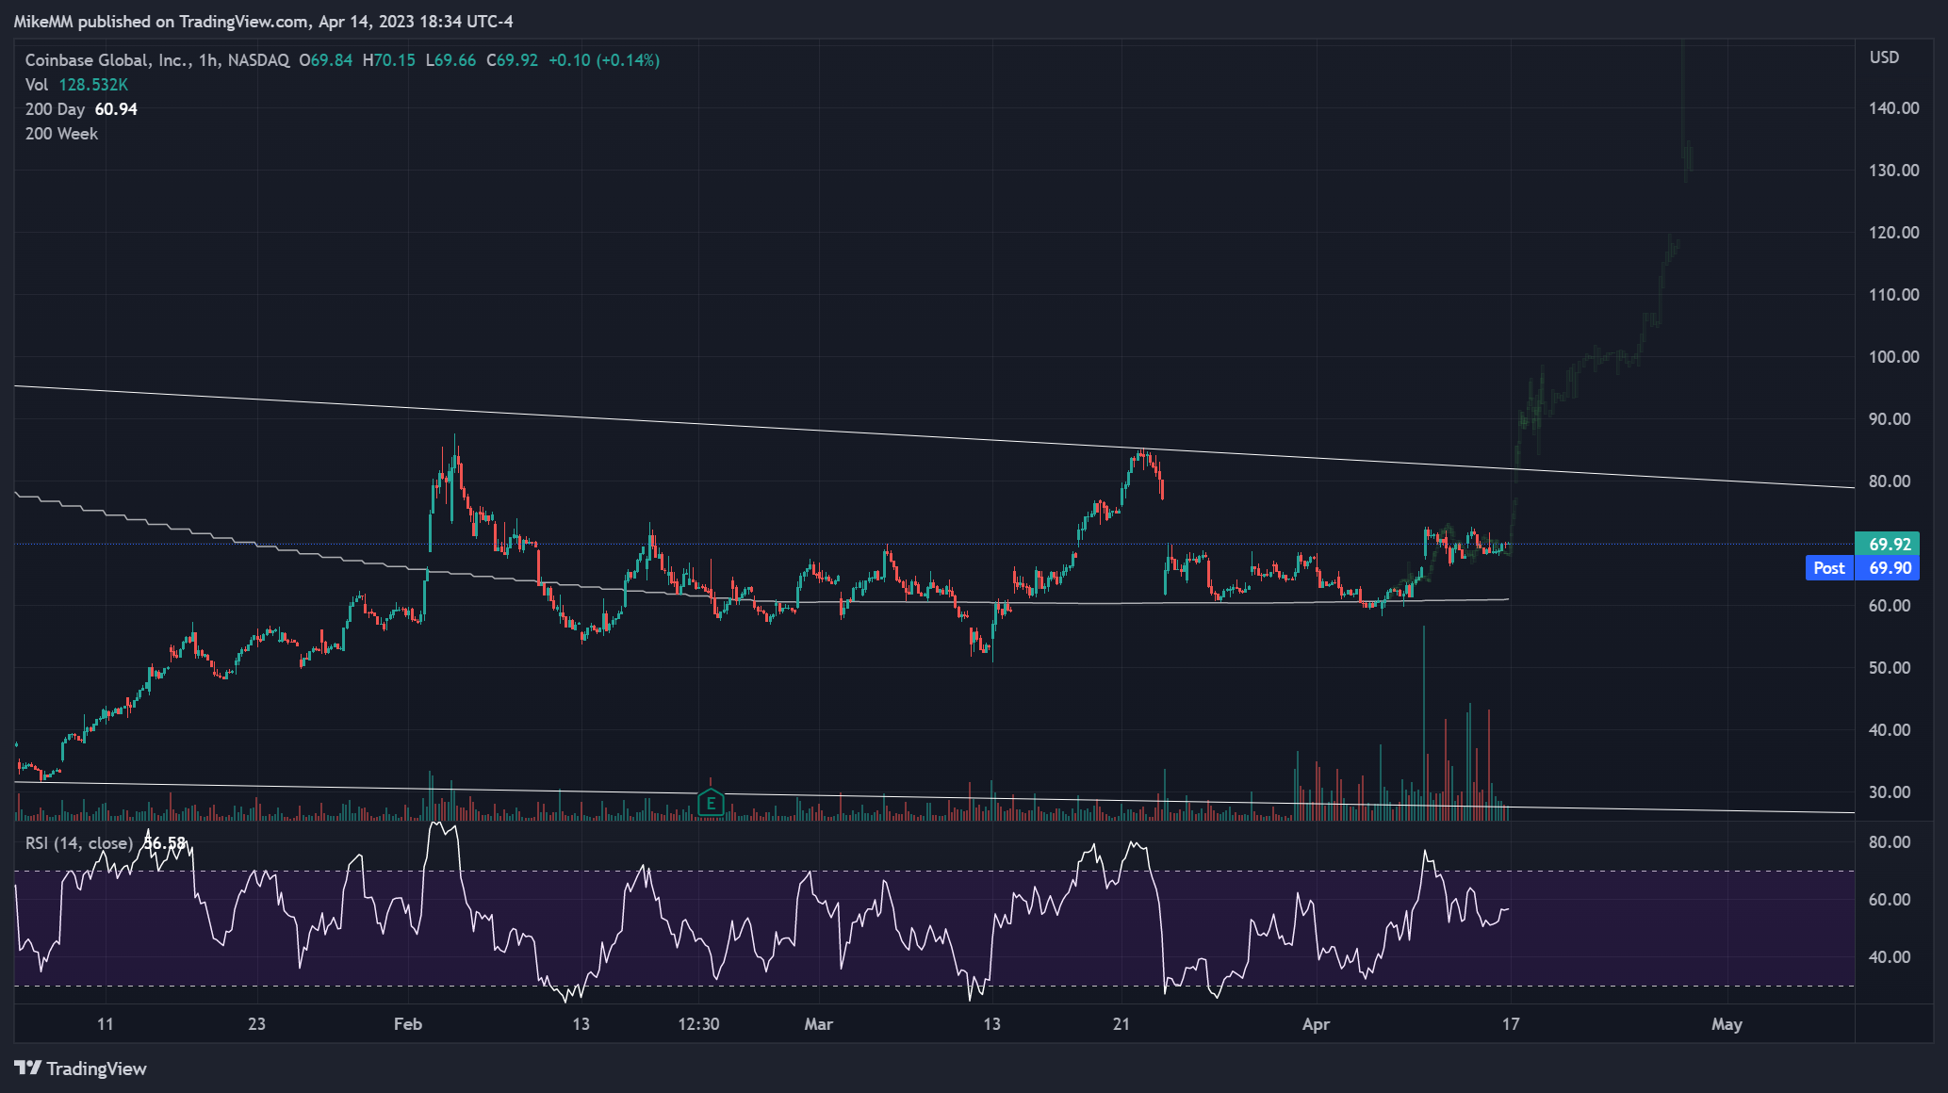
Task: Click the '21' date label on time axis
Action: [1121, 1024]
